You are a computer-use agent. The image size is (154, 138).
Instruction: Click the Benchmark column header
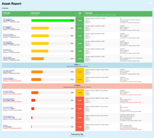pyautogui.click(x=36, y=13)
